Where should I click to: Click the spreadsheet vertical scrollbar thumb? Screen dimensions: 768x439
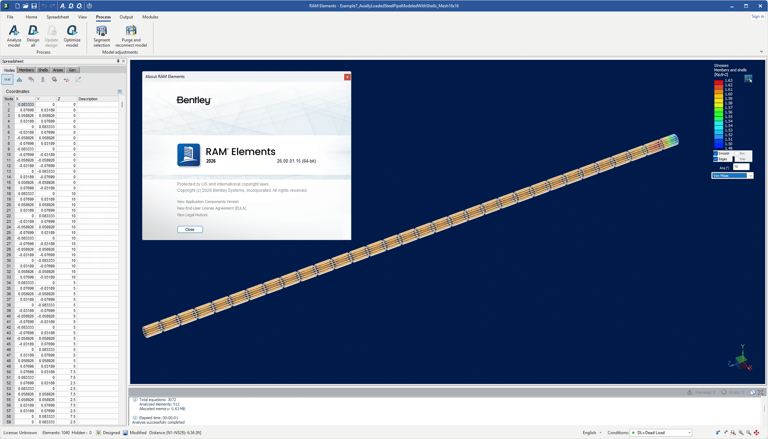[x=122, y=104]
